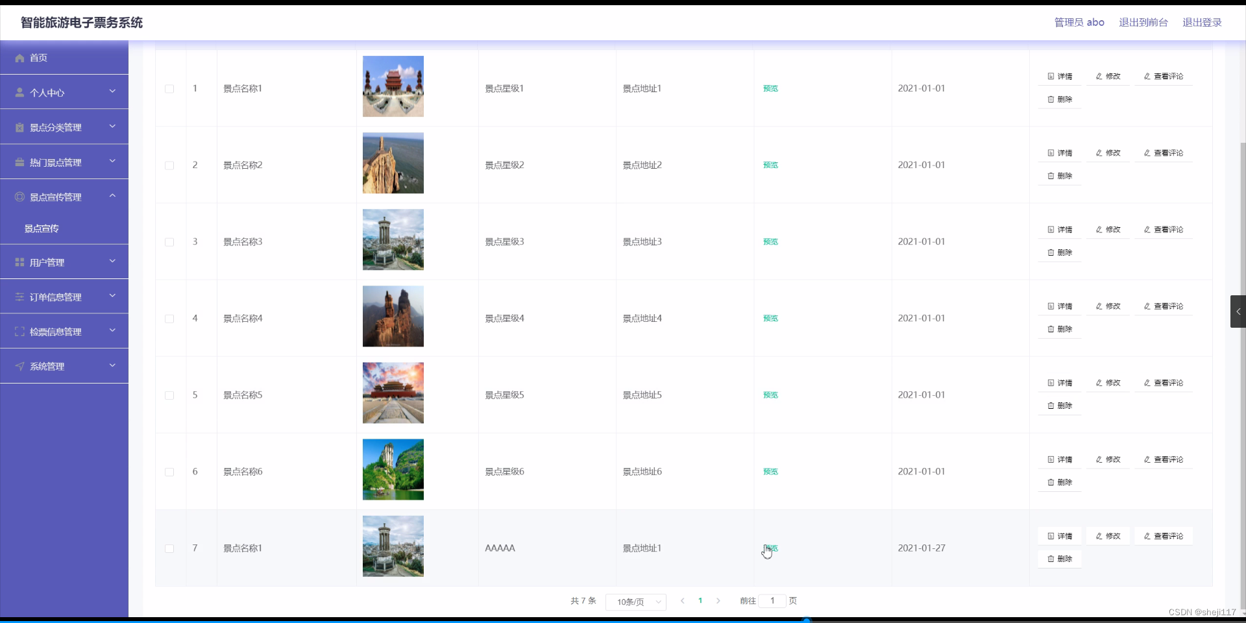The image size is (1246, 623).
Task: Open the 10条/页 page size dropdown
Action: click(x=635, y=602)
